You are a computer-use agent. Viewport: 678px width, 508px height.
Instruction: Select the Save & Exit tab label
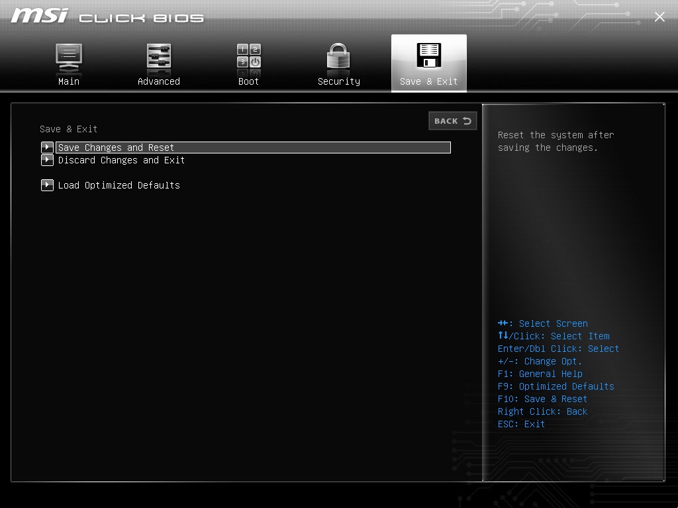click(x=429, y=81)
